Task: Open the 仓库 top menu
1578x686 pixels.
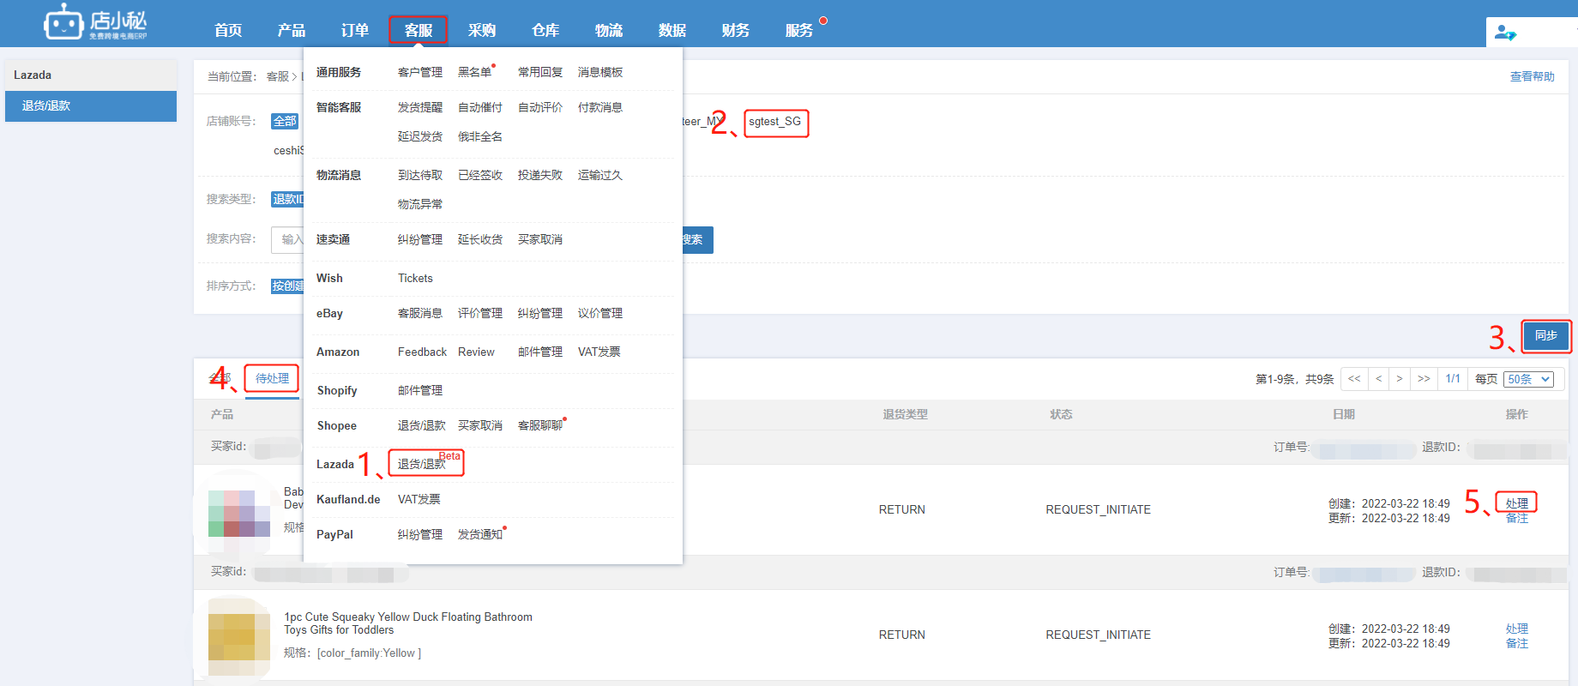Action: [545, 30]
